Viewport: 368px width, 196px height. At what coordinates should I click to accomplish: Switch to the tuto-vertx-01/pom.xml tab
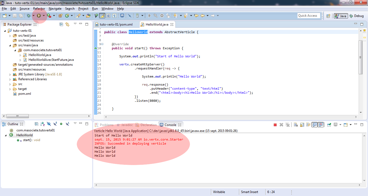[116, 24]
